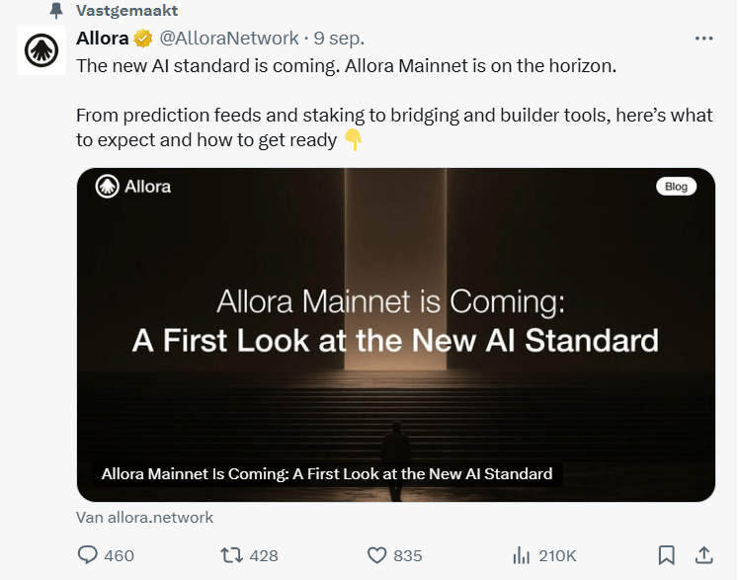Click the gold verified badge
This screenshot has height=580, width=739.
tap(143, 39)
